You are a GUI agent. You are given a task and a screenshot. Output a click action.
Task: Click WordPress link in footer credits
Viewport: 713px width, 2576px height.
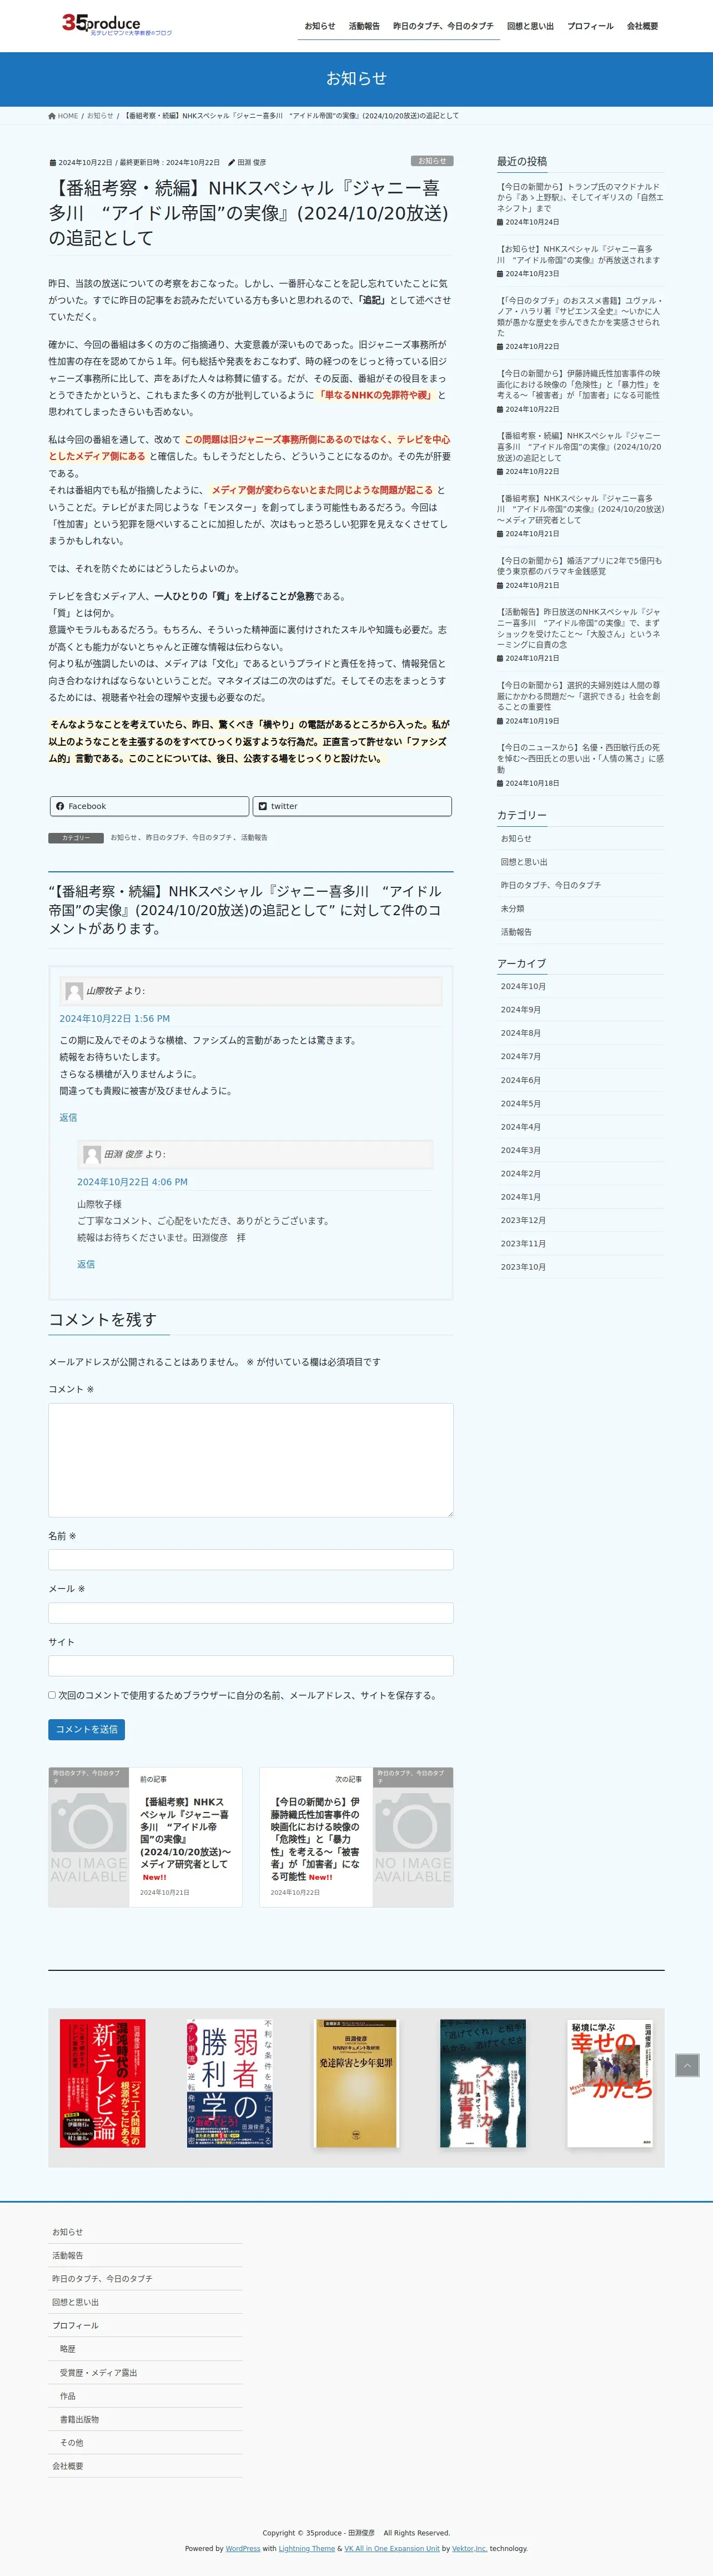pos(243,2548)
